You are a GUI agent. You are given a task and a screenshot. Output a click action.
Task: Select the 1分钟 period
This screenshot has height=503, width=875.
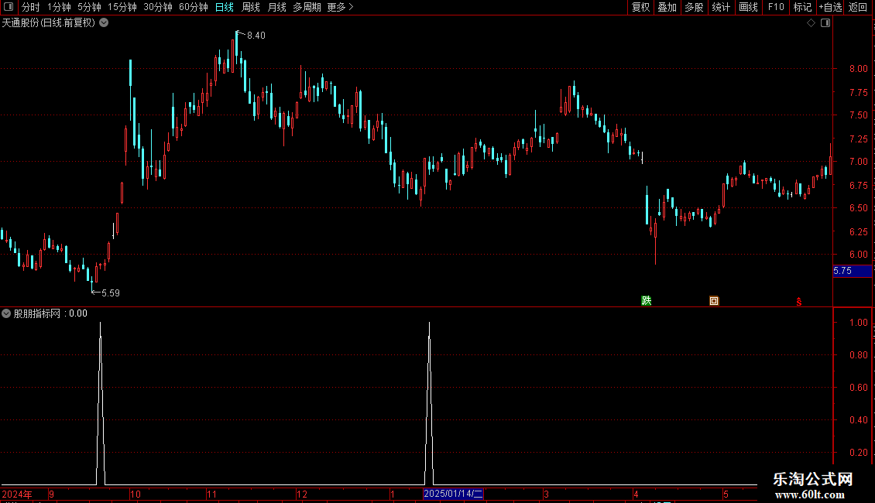59,7
